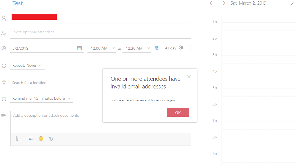
Task: Expand the Remind me dropdown
Action: (42, 99)
